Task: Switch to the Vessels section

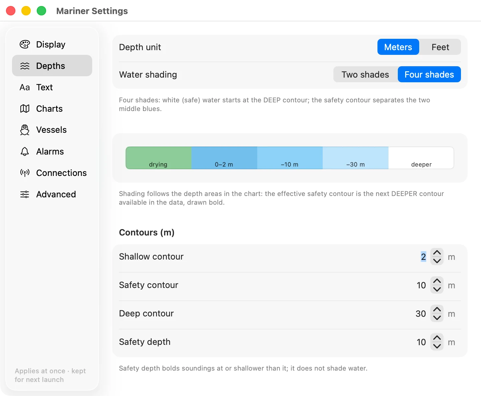Action: coord(52,130)
